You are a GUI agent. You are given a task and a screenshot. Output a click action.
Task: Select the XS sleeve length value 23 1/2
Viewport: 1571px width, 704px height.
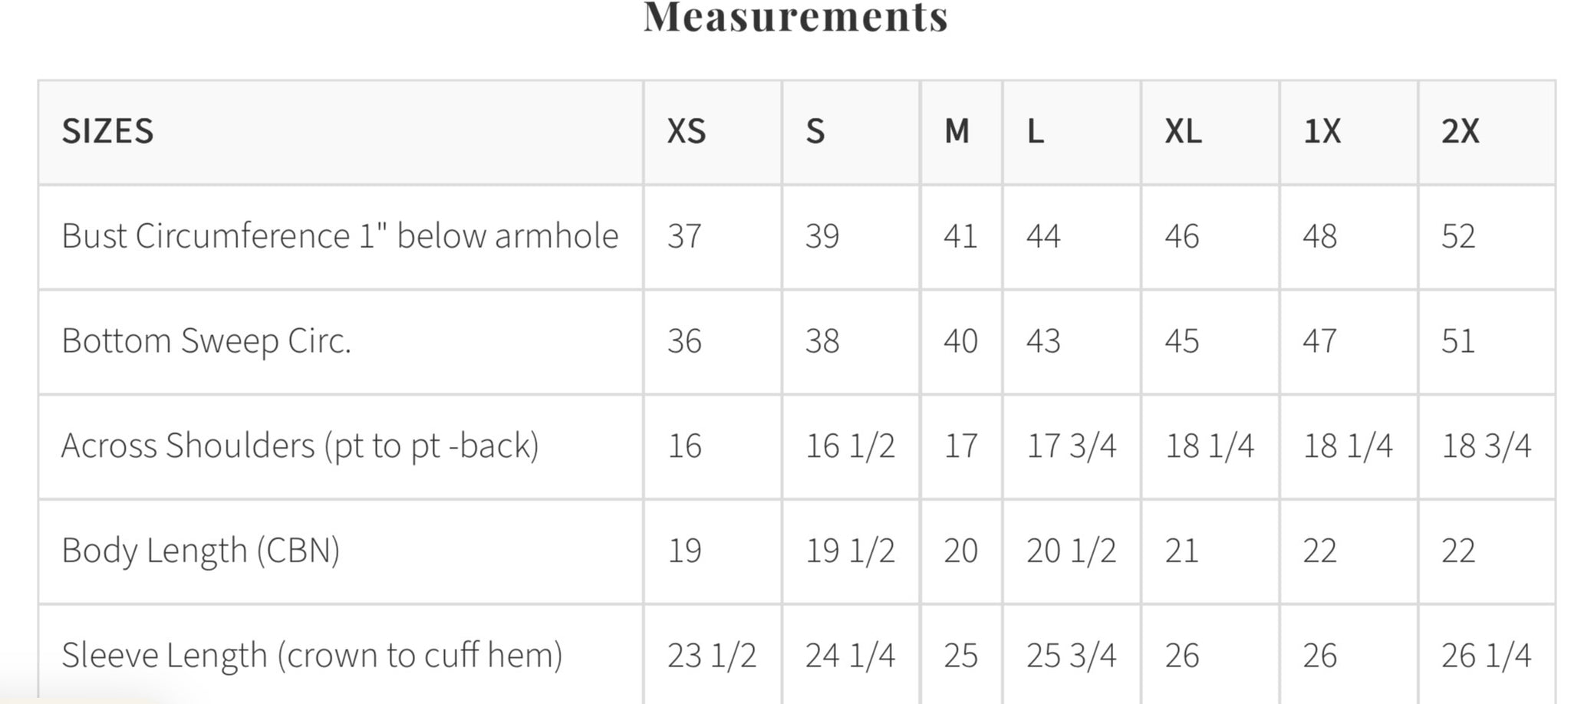712,655
